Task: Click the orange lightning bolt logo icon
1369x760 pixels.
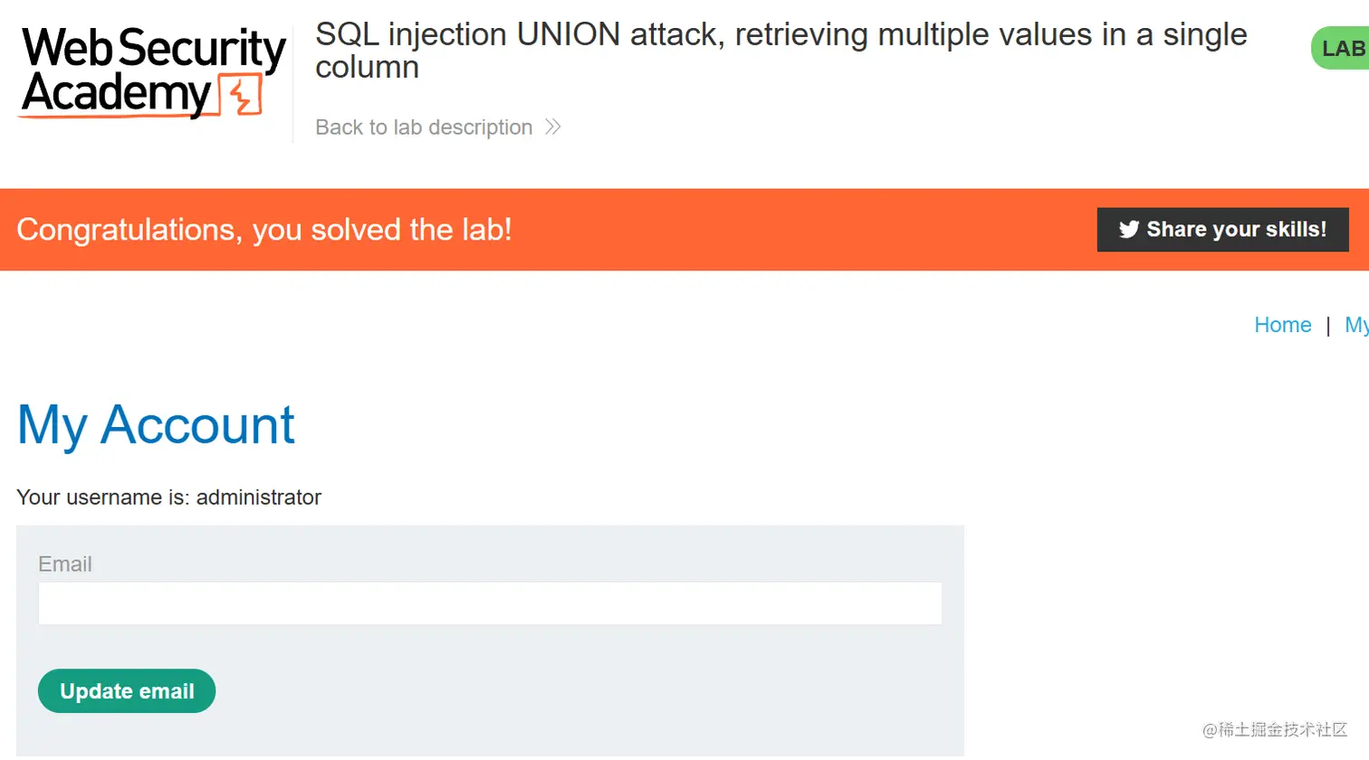Action: click(x=242, y=96)
